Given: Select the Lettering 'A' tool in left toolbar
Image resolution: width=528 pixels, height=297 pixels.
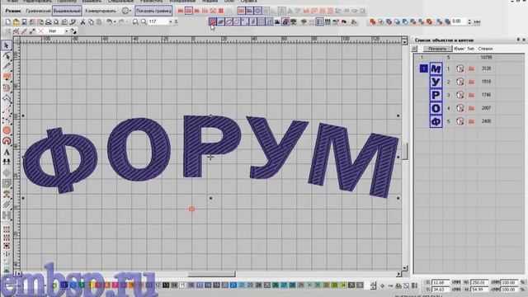Looking at the screenshot, I should (7, 152).
